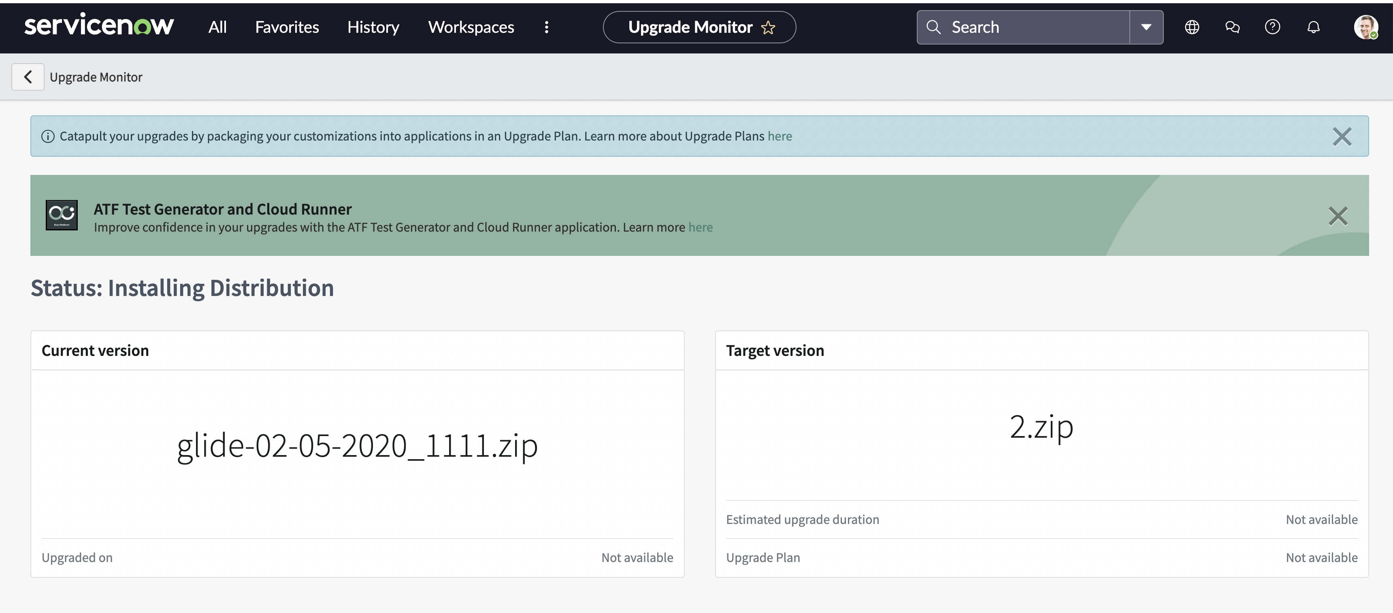Click the Estimated upgrade duration Not available value
1393x613 pixels.
[1322, 519]
